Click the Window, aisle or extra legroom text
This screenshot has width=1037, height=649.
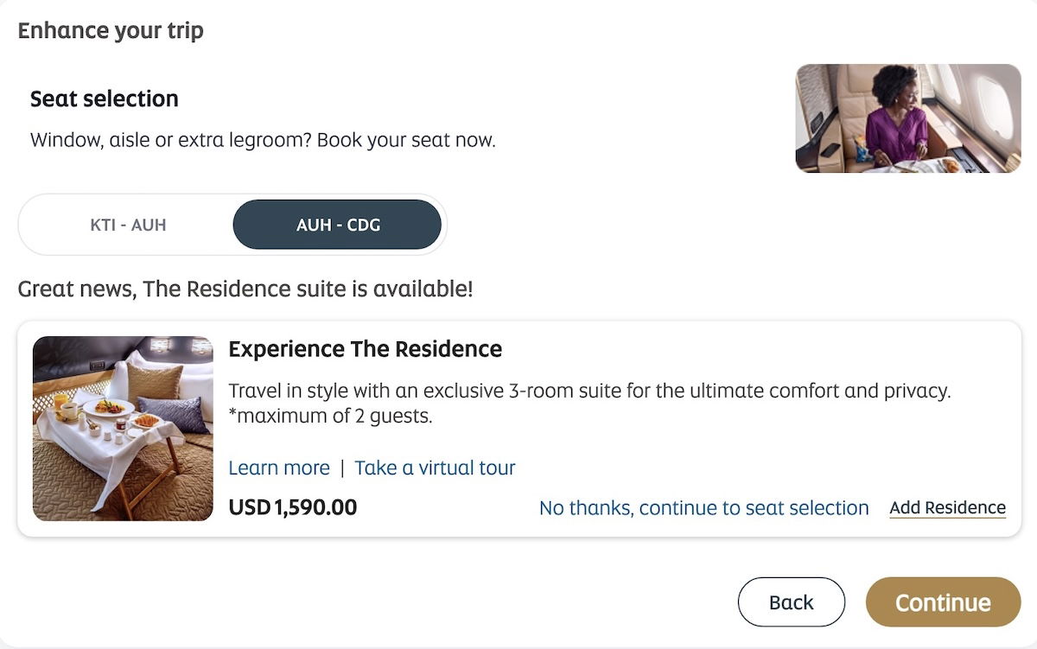[263, 140]
